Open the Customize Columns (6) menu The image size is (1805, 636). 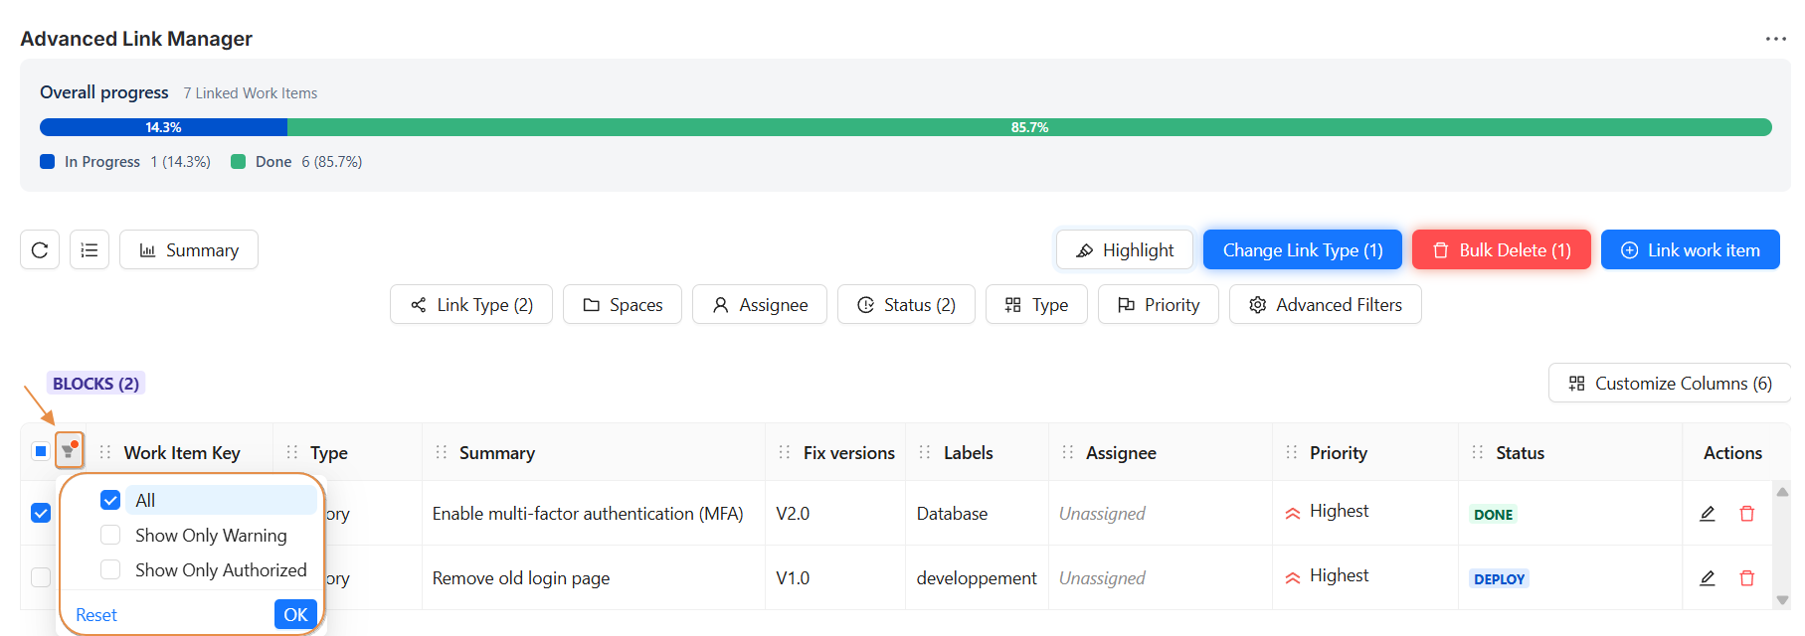[x=1670, y=384]
